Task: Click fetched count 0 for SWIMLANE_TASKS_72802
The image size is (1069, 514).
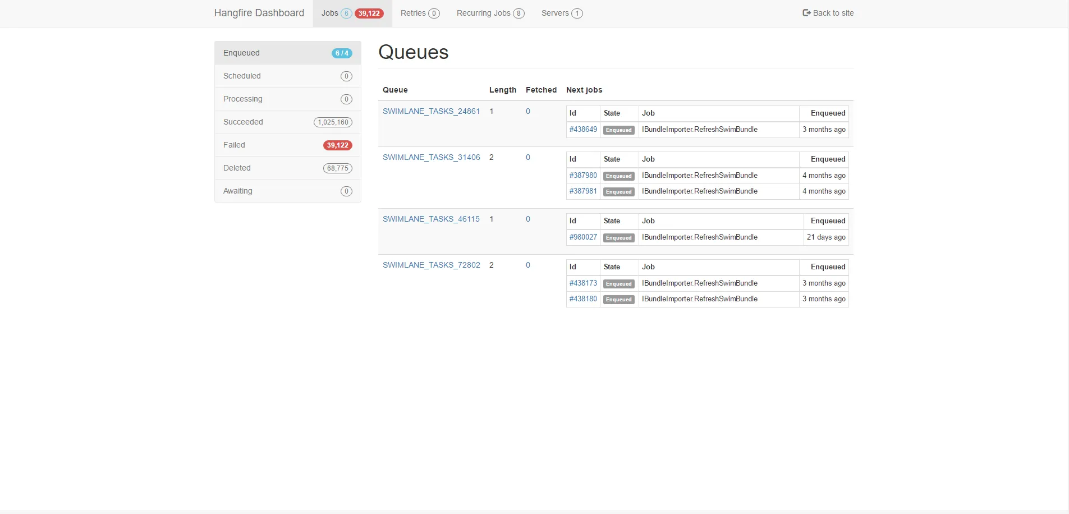Action: point(527,265)
